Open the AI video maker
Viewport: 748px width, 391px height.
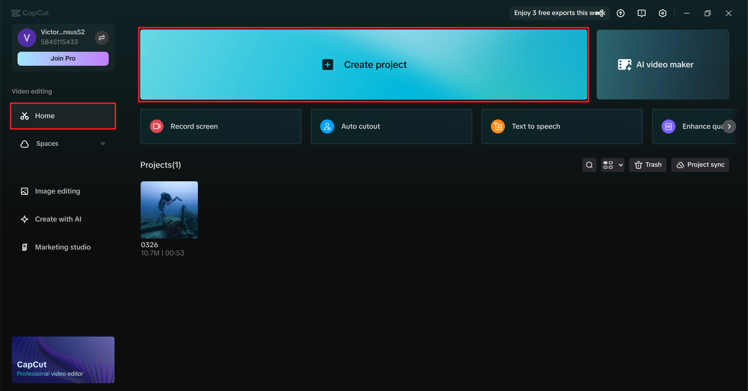662,64
